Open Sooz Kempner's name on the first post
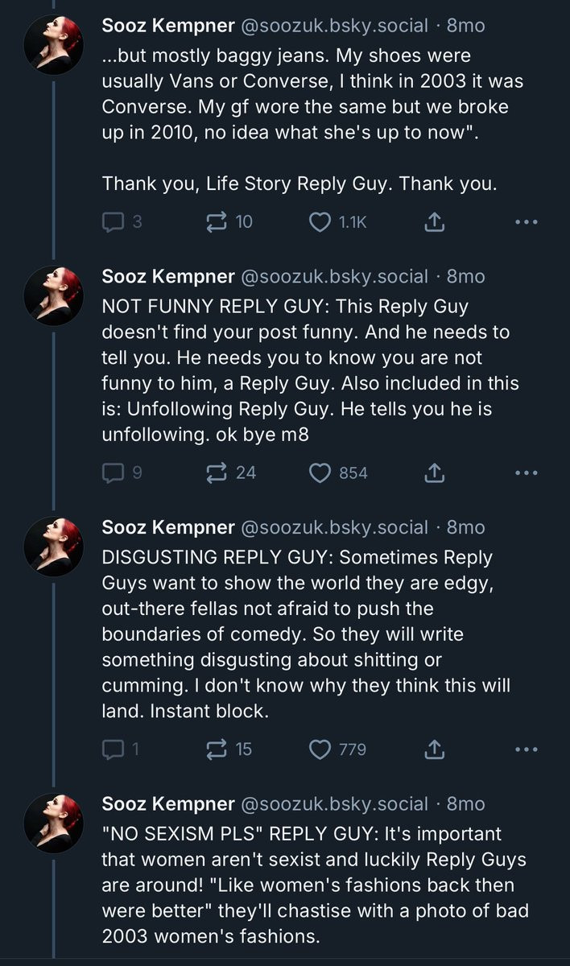 [168, 26]
